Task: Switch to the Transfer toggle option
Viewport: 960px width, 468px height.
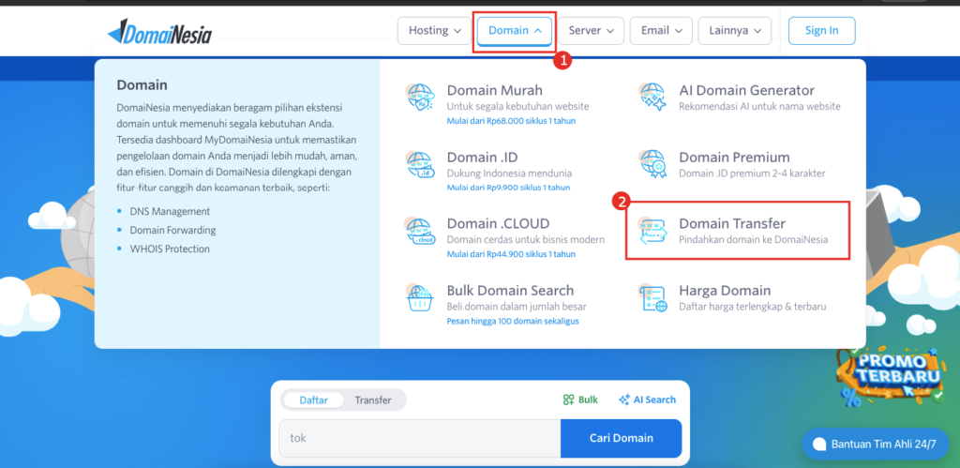Action: pos(373,400)
